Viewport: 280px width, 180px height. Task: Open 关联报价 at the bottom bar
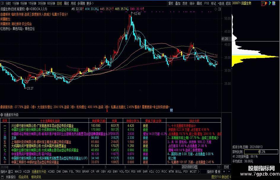click(x=11, y=177)
